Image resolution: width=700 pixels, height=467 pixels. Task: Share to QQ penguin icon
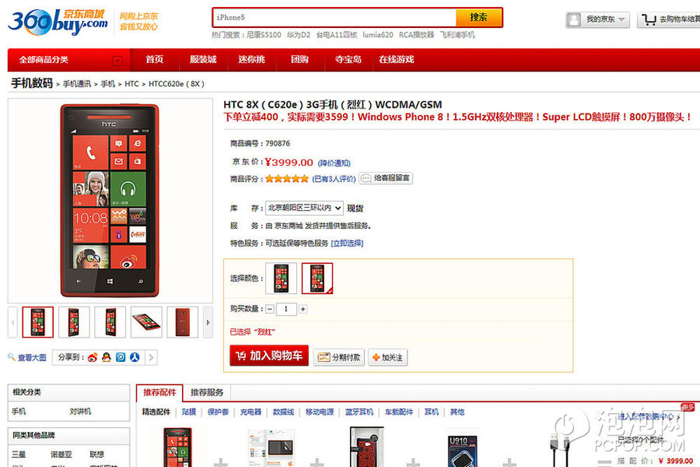click(x=106, y=357)
